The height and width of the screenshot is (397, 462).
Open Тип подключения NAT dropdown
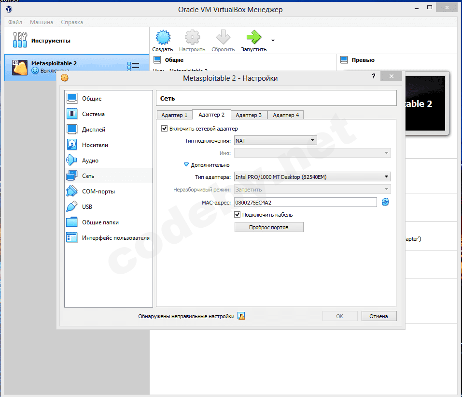[x=275, y=141]
